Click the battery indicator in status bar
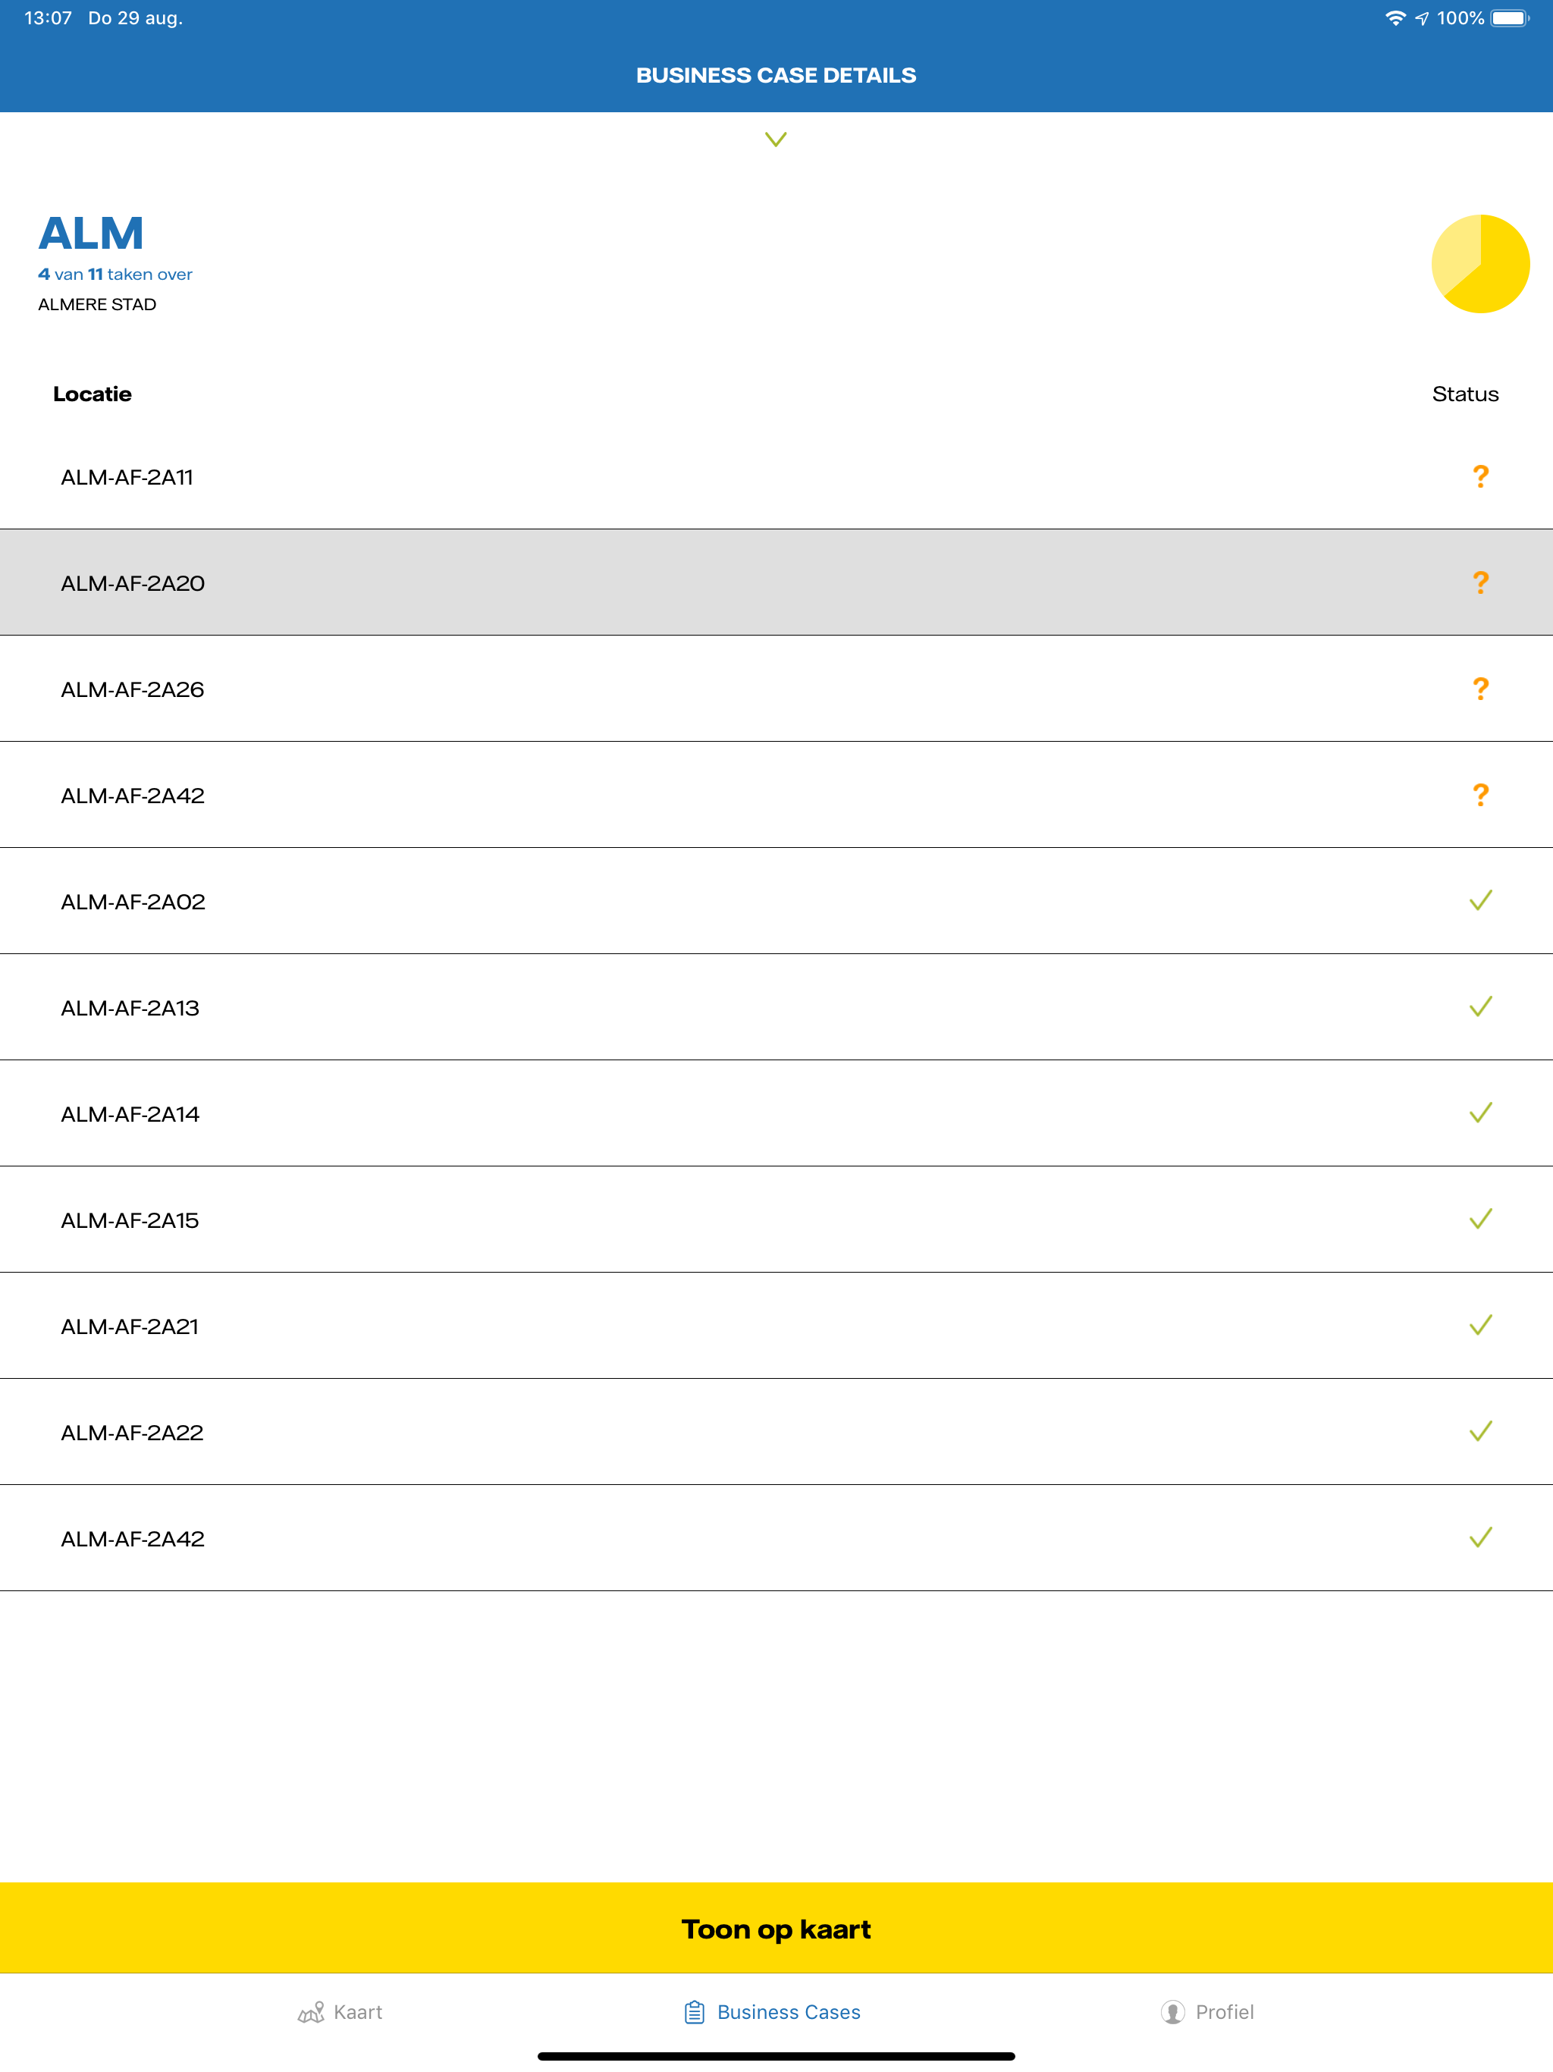 [x=1509, y=19]
